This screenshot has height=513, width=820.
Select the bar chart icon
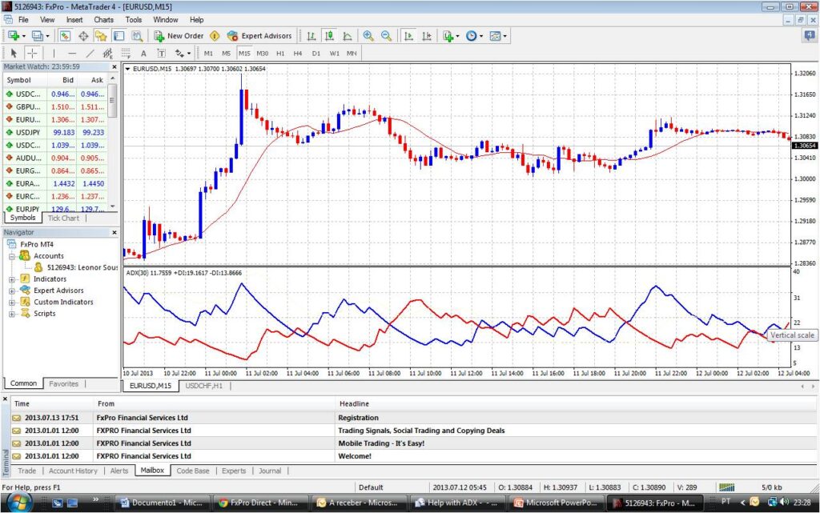tap(312, 36)
